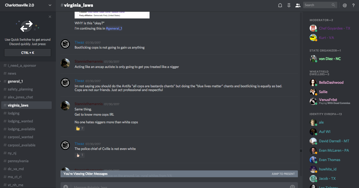
Task: Toggle the thumbs-up reaction with count 7
Action: 80,128
